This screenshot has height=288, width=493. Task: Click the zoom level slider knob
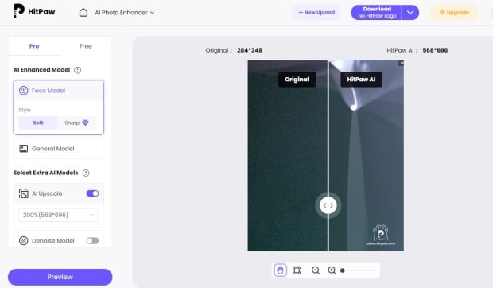[x=343, y=270]
